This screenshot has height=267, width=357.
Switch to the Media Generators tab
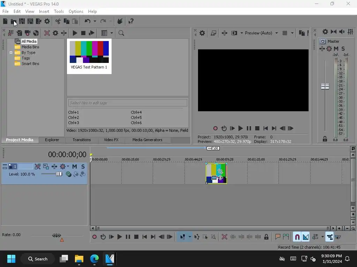point(147,140)
